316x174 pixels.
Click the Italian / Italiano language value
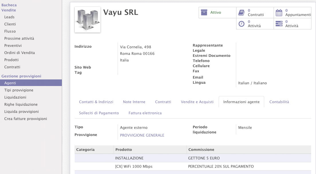(x=252, y=83)
